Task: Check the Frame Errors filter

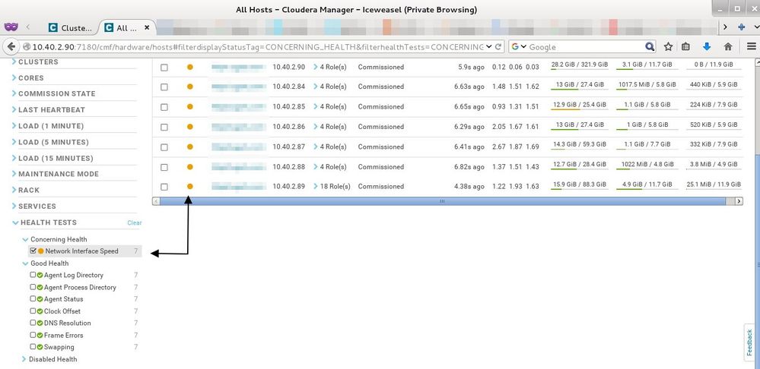Action: coord(33,335)
